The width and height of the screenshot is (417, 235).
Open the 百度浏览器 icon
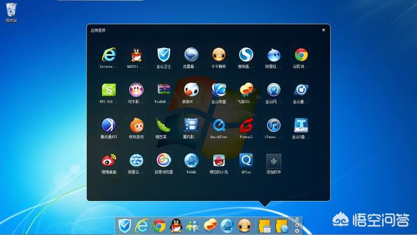(164, 160)
